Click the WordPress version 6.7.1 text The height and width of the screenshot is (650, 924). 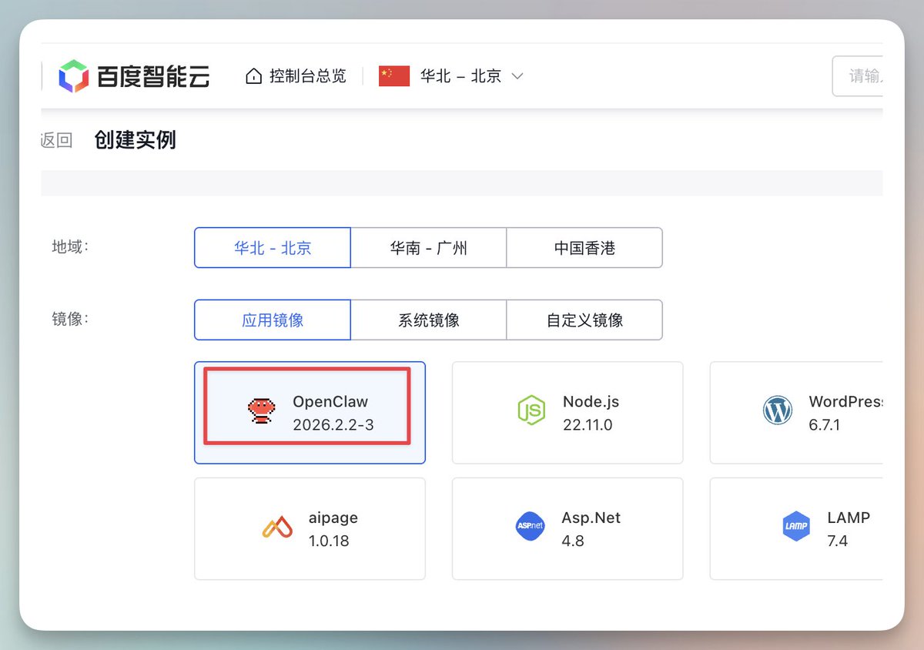click(x=825, y=424)
